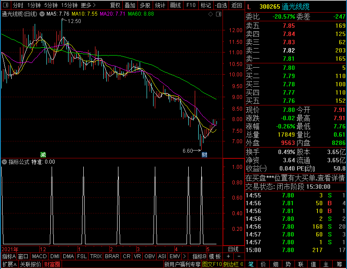Open F10 company info

[x=191, y=5]
